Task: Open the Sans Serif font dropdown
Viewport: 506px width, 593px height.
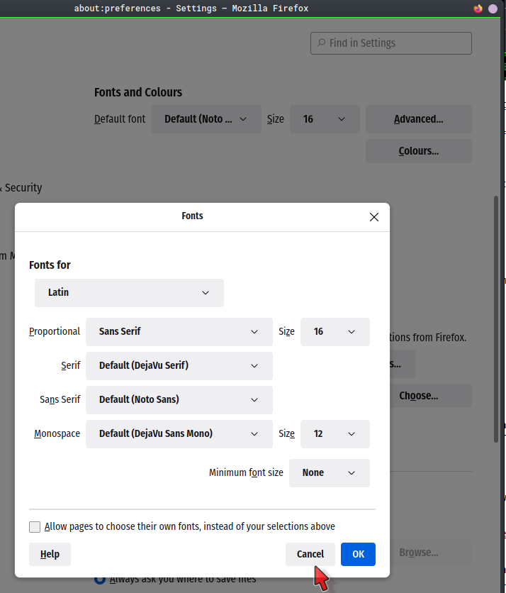Action: tap(179, 400)
